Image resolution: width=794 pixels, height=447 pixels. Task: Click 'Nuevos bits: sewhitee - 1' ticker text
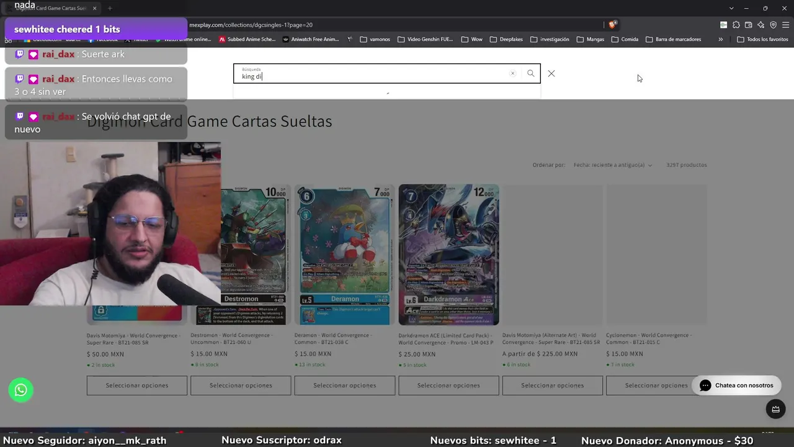493,440
